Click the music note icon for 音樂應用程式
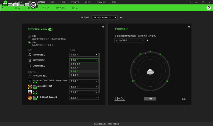 point(30,55)
